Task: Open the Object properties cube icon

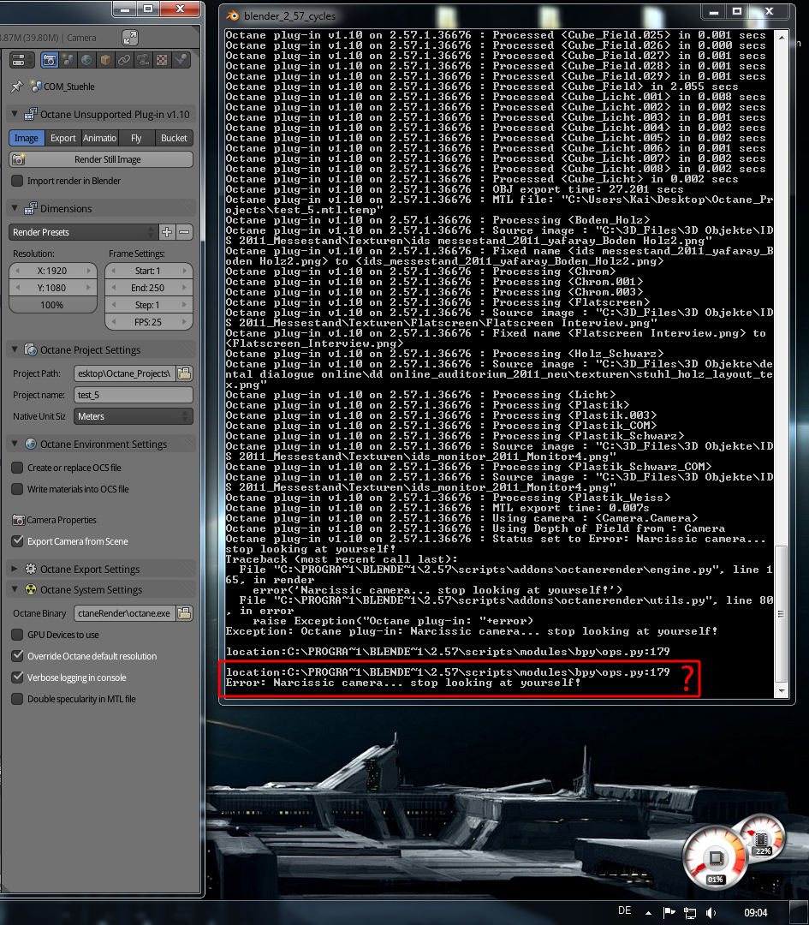Action: [105, 60]
